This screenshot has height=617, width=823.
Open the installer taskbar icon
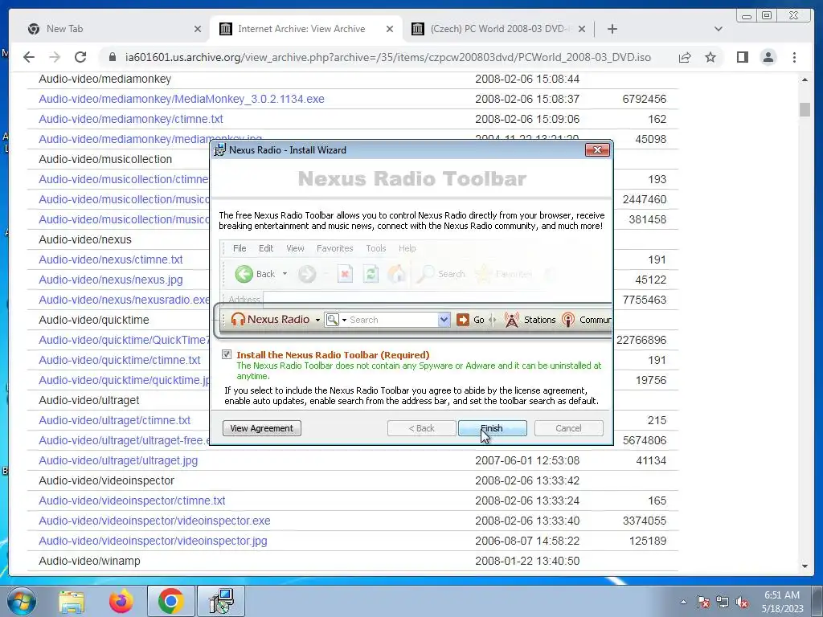221,601
